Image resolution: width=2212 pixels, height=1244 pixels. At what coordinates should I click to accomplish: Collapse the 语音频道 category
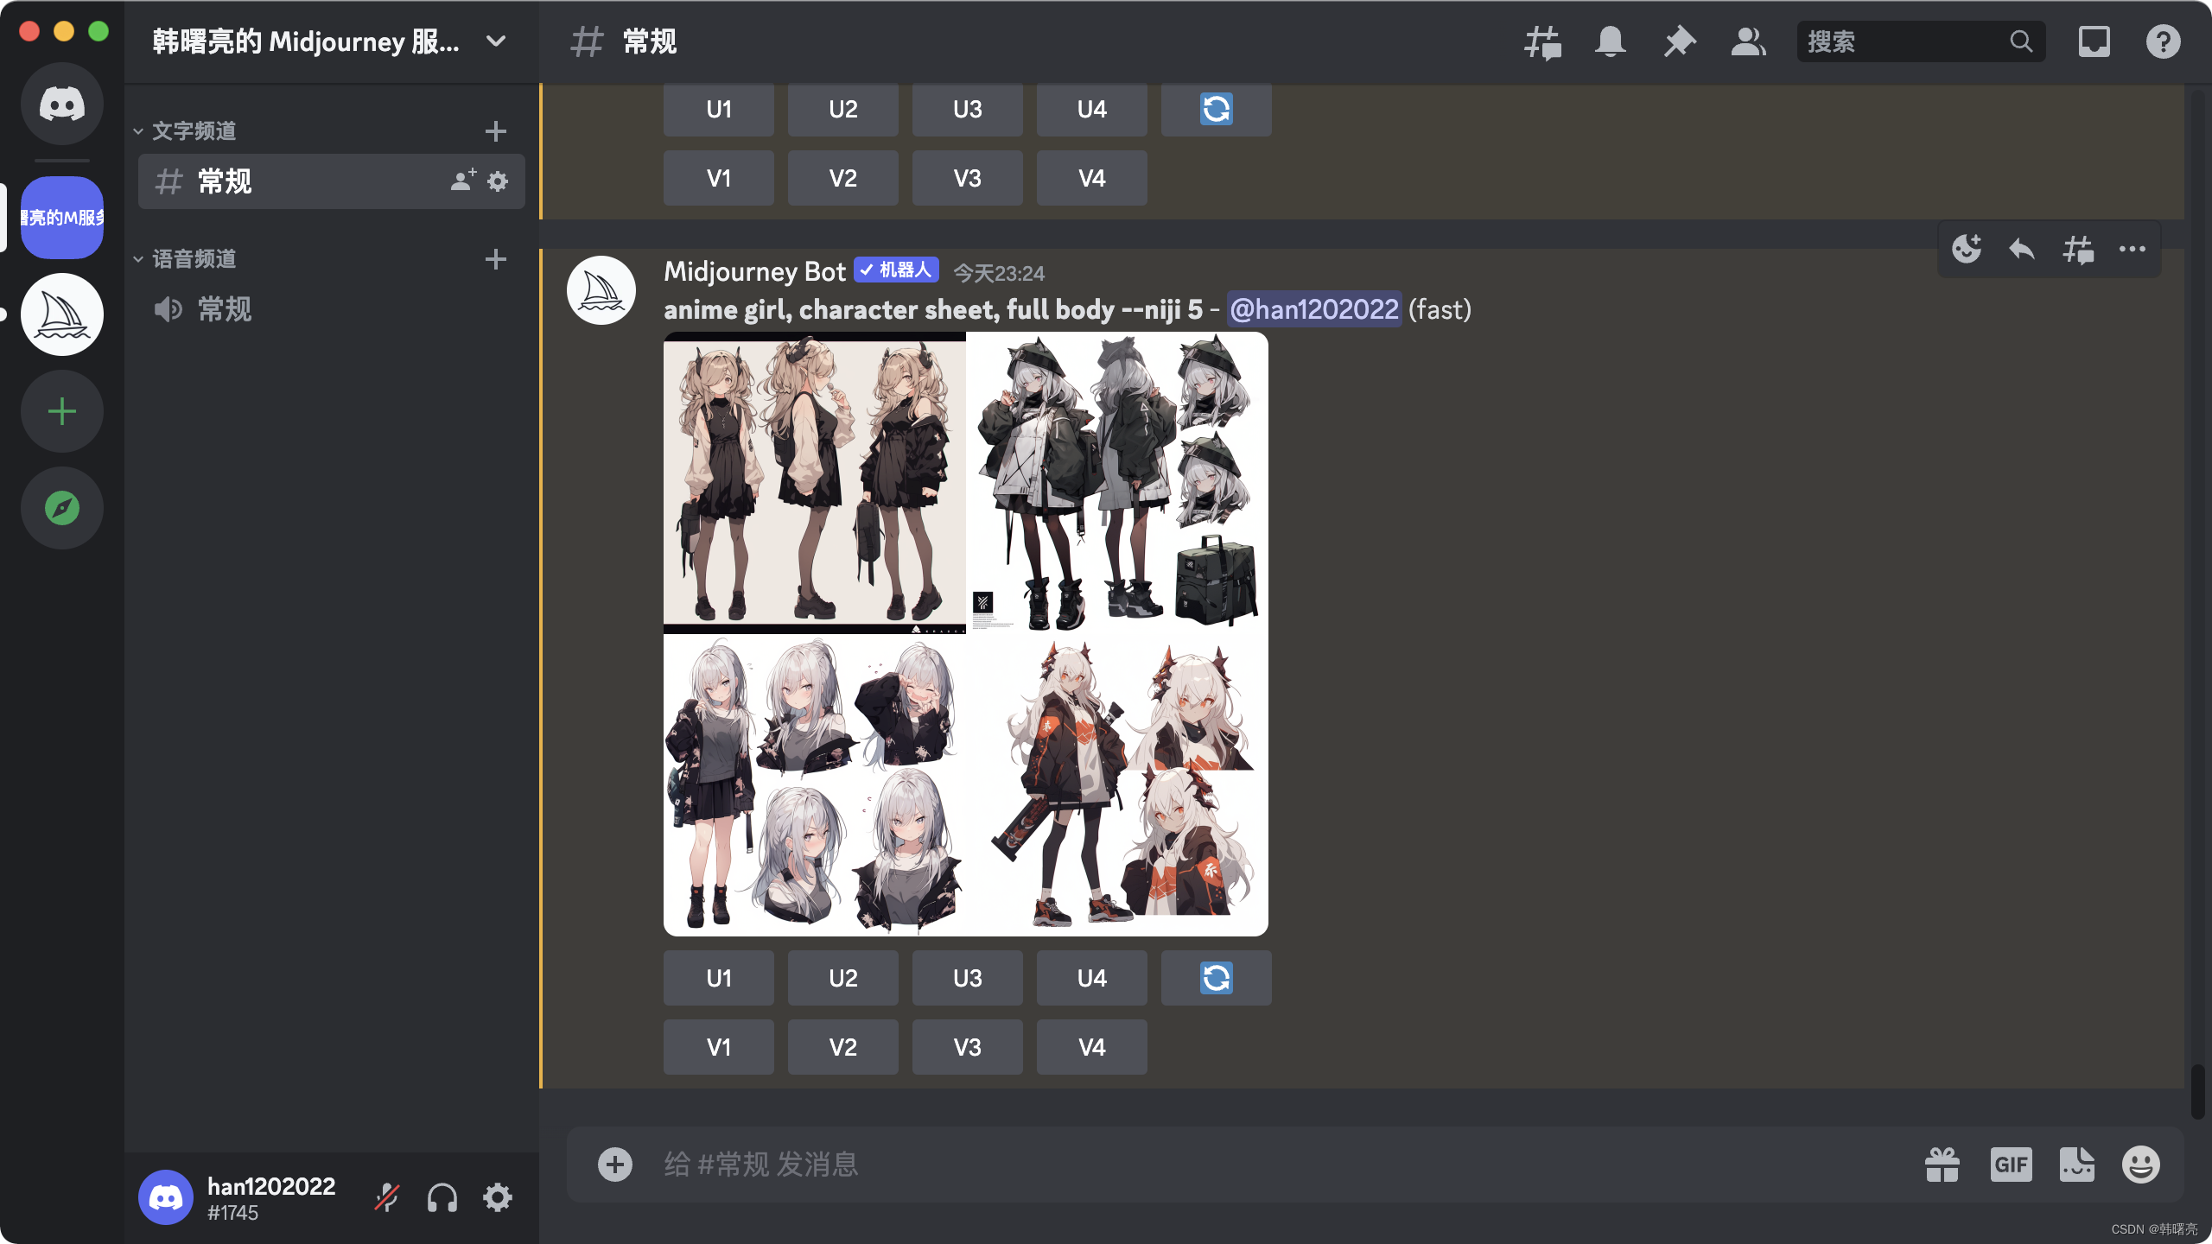(x=194, y=259)
